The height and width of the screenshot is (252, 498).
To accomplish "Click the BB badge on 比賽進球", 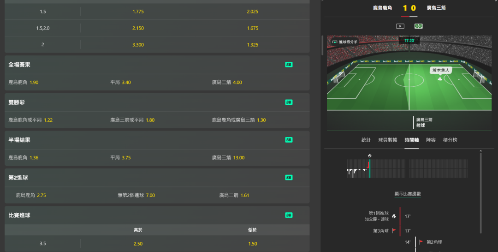I will tap(289, 215).
